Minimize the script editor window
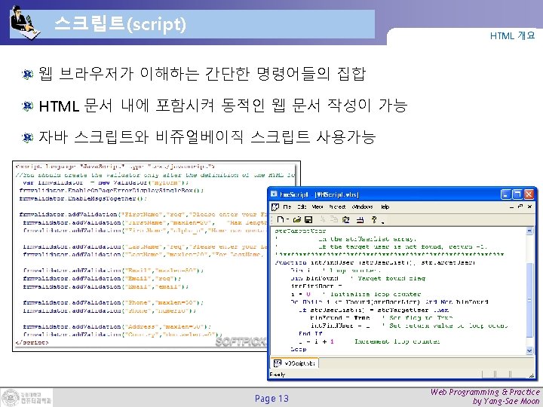The image size is (543, 407). point(506,194)
